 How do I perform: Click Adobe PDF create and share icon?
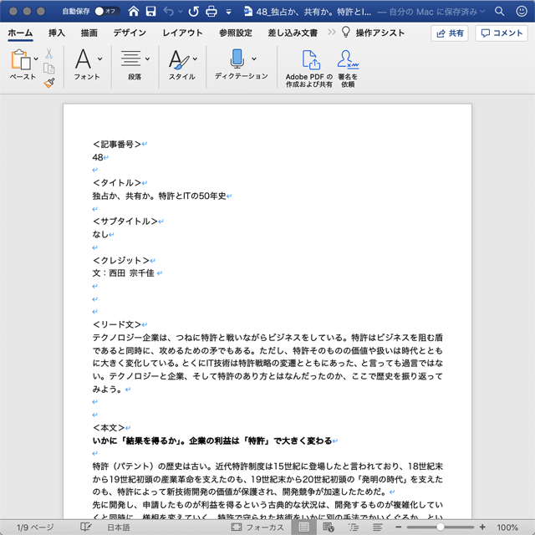click(309, 59)
